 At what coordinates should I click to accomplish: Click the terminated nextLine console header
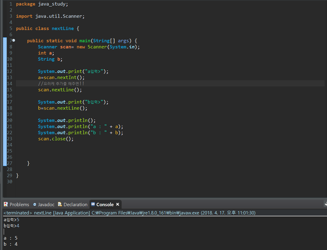point(130,213)
